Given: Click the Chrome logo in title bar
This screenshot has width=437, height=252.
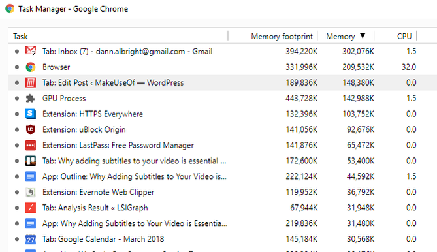Looking at the screenshot, I should (x=10, y=8).
